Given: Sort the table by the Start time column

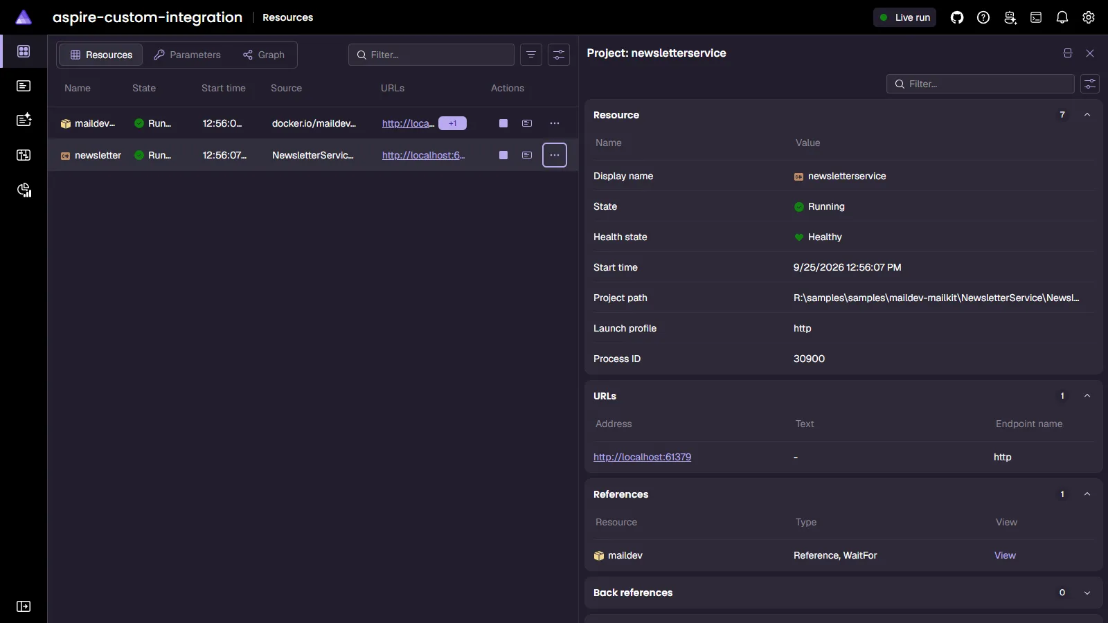Looking at the screenshot, I should [224, 88].
